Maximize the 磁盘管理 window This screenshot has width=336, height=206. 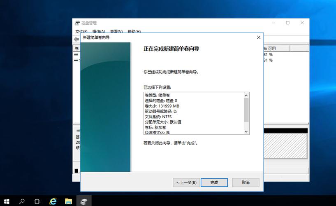[x=288, y=23]
